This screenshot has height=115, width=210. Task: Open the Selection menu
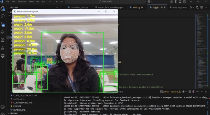click(x=22, y=2)
